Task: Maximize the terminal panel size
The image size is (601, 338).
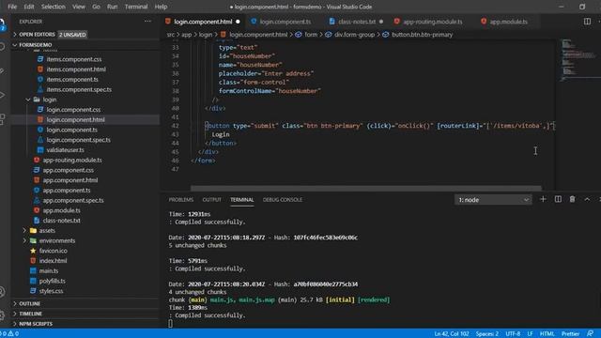Action: [x=587, y=199]
